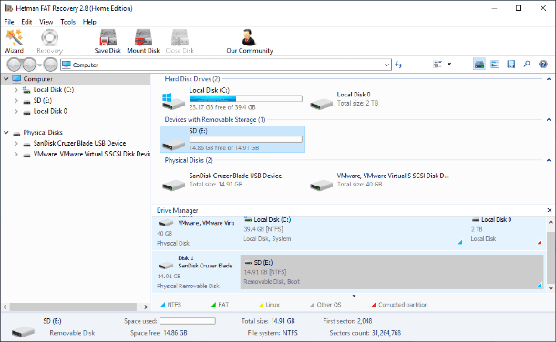Open the Edit menu
The height and width of the screenshot is (342, 556).
[x=26, y=22]
